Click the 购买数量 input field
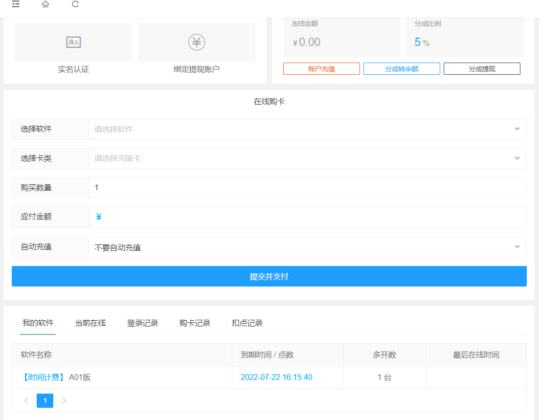This screenshot has width=539, height=420. [307, 188]
